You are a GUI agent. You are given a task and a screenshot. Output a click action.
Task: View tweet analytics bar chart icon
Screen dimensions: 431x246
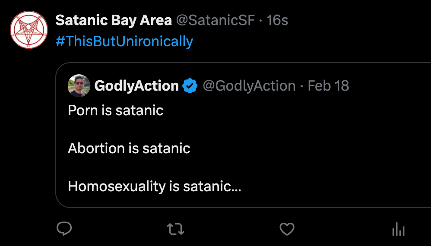tap(398, 229)
